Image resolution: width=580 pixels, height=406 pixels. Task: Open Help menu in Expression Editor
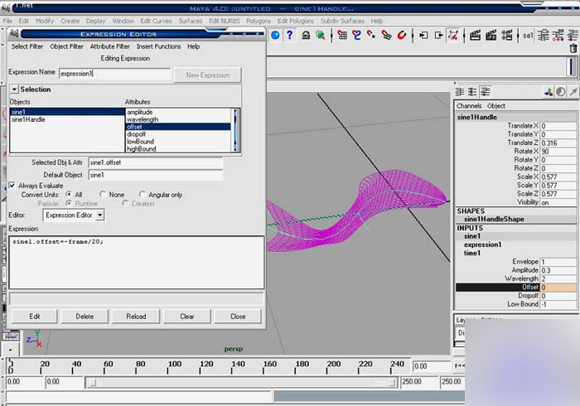[193, 46]
